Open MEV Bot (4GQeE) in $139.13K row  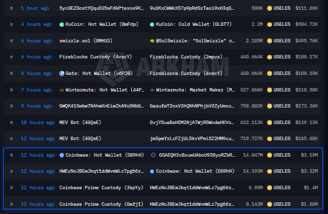coord(80,123)
